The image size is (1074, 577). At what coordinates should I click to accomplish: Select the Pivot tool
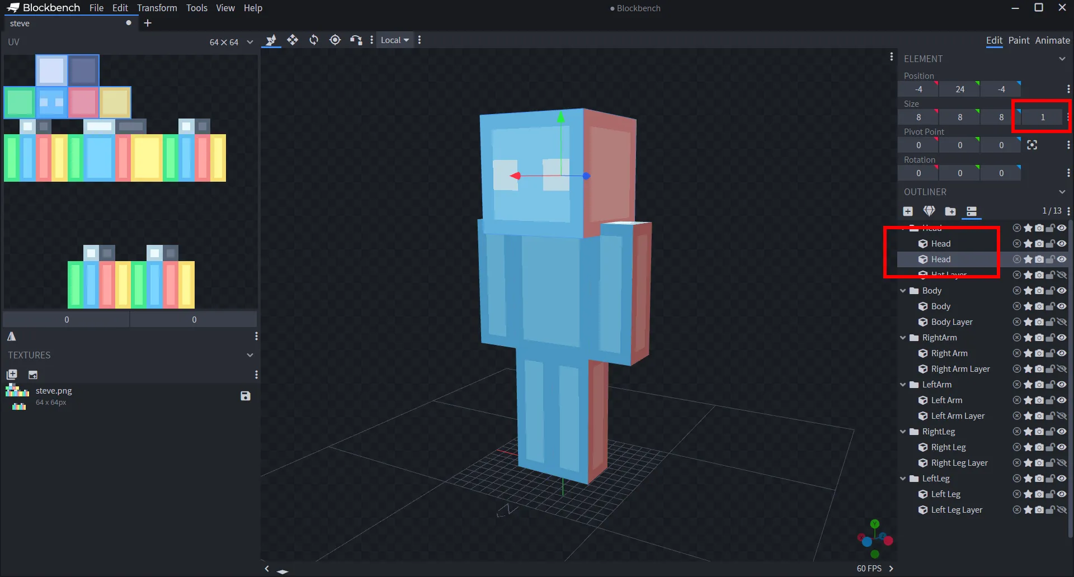point(335,40)
